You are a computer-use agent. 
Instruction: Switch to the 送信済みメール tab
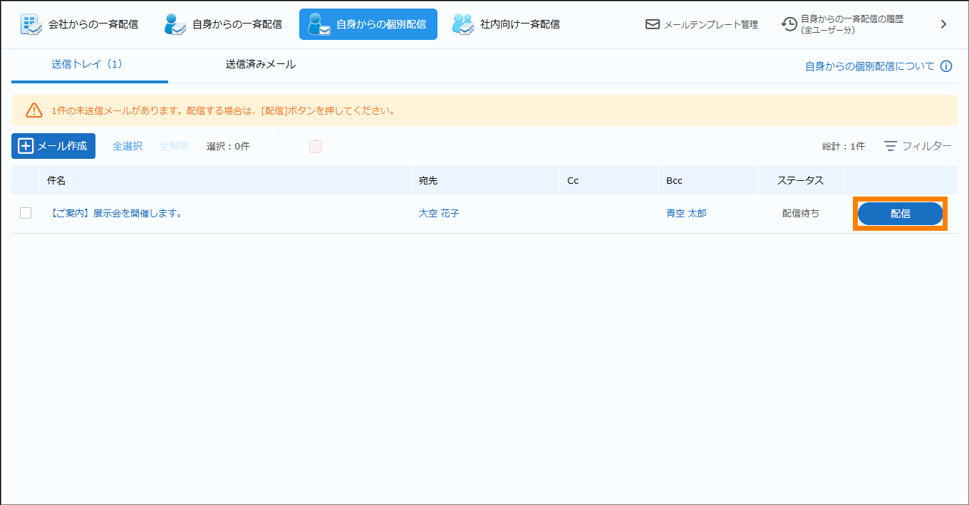pyautogui.click(x=261, y=64)
